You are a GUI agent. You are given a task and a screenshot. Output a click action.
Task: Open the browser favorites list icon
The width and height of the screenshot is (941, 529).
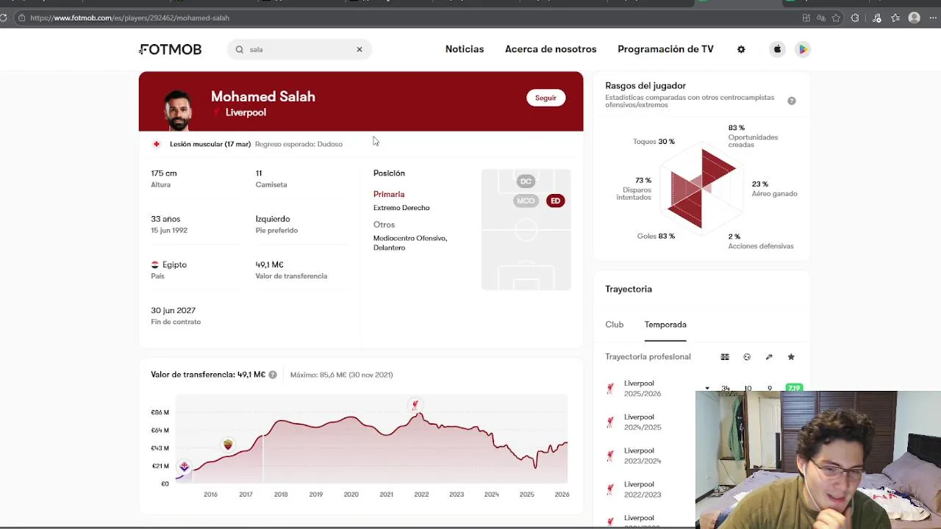895,18
